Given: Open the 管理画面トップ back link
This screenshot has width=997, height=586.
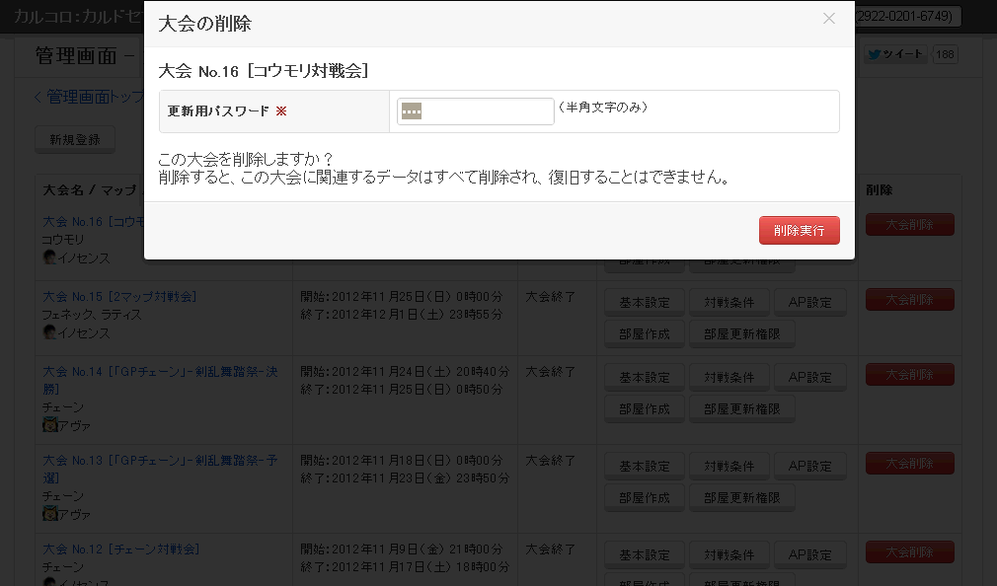Looking at the screenshot, I should coord(87,97).
